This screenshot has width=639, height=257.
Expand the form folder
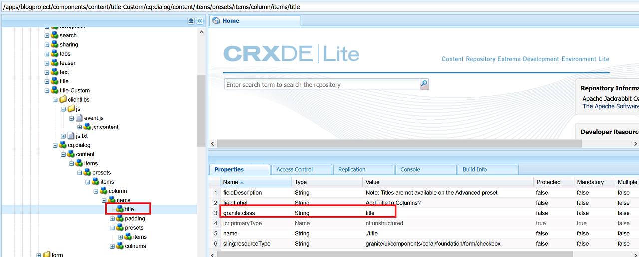click(x=39, y=255)
